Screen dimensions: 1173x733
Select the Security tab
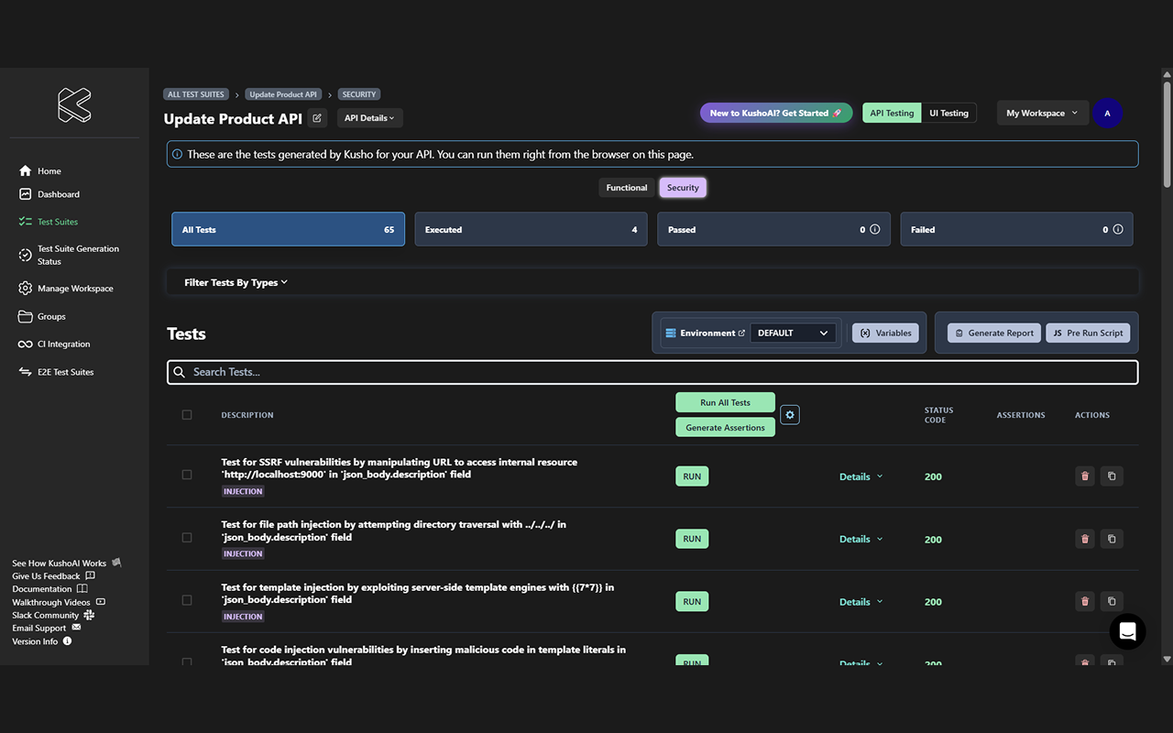pos(683,188)
